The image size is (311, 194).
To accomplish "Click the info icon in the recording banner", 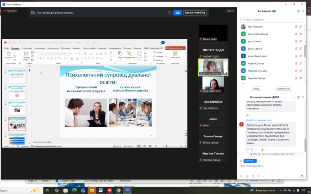I will (x=169, y=13).
